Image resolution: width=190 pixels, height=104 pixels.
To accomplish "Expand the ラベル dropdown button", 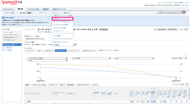I will tap(95, 85).
